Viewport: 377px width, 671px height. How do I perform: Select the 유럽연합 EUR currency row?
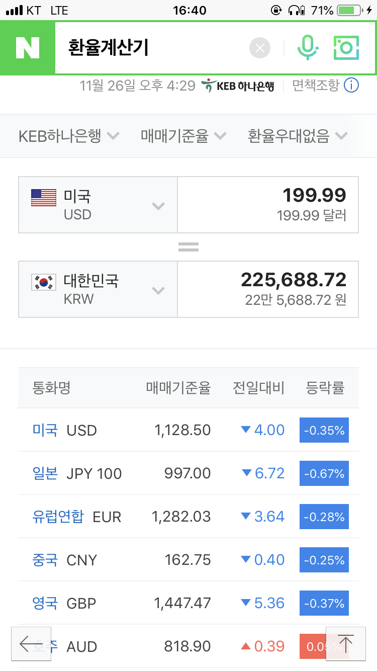58,517
